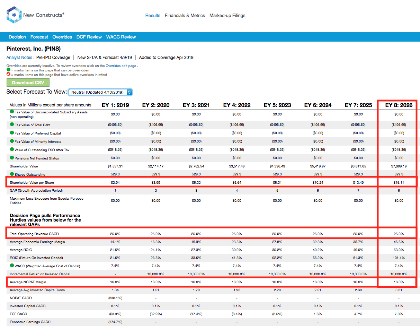Click the 53.0% Average ROIC value
Viewport: 420px width, 329px height.
[399, 250]
